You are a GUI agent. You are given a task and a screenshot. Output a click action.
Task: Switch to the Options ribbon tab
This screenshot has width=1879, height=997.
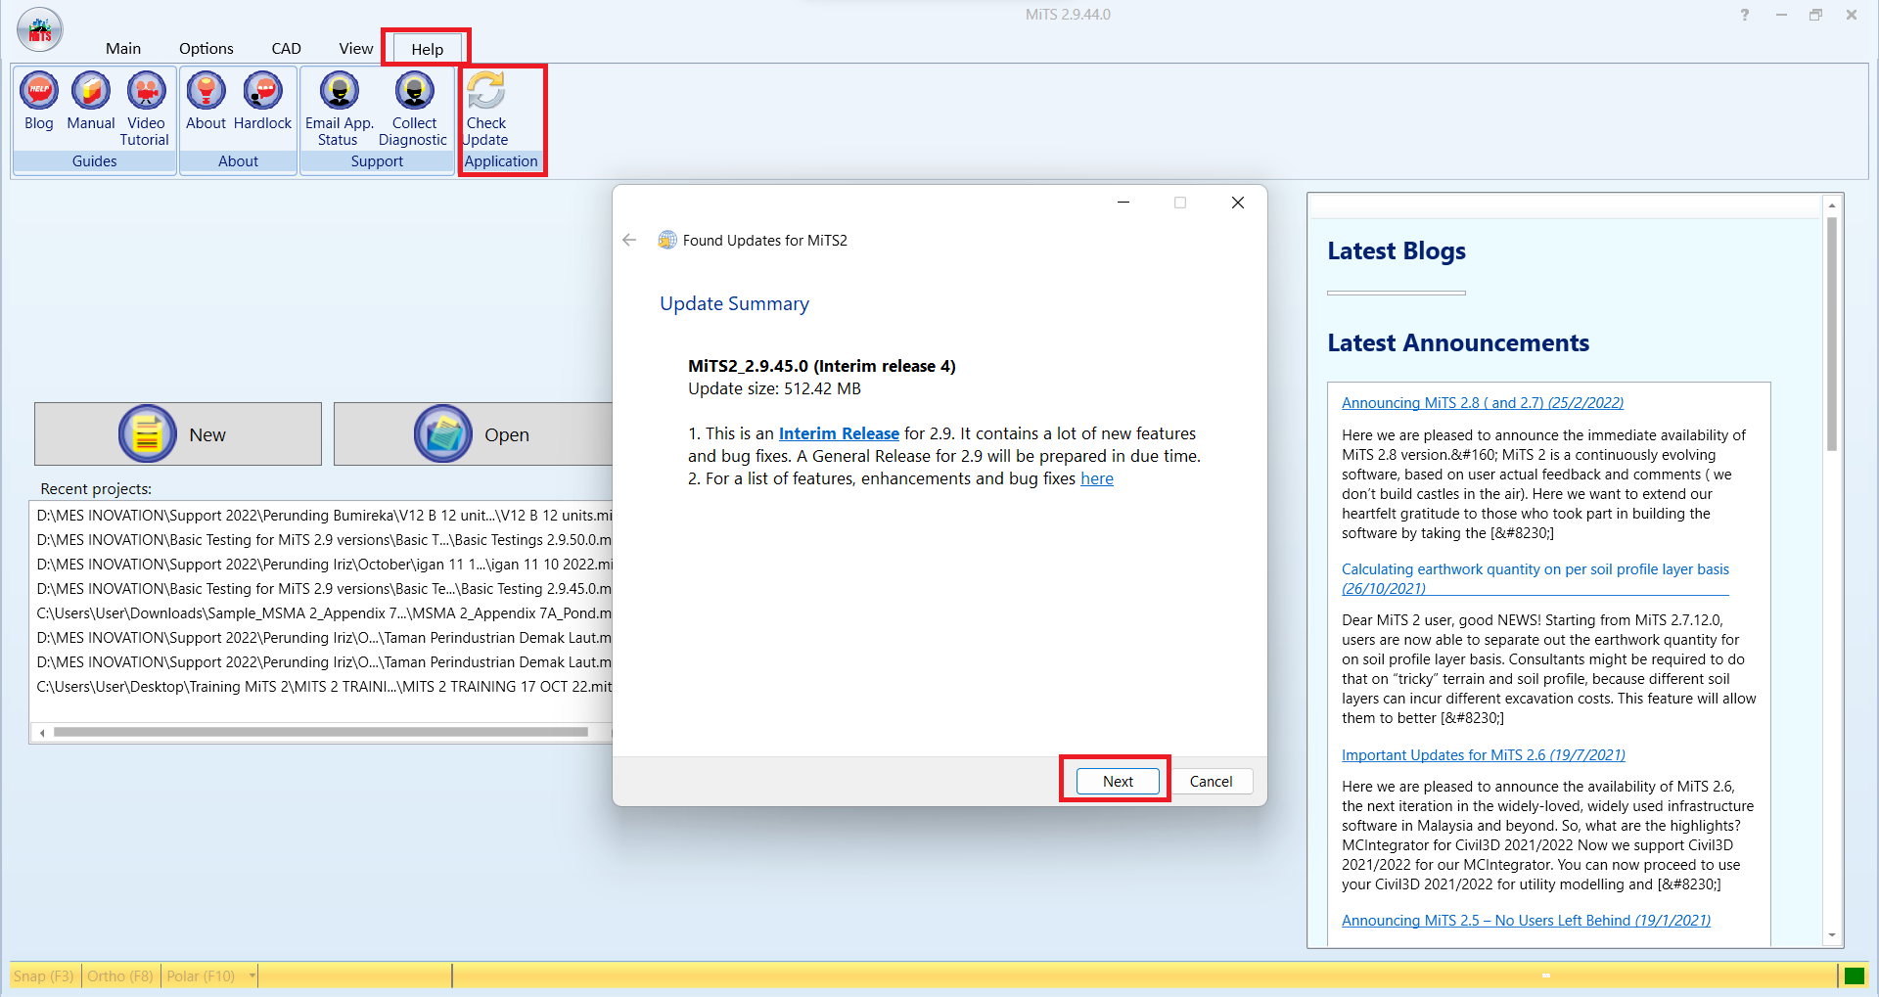(x=206, y=48)
